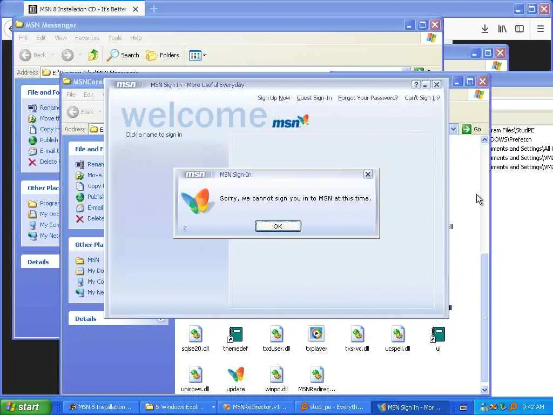Open the Edit menu in MSN Messenger window
The image size is (553, 415).
tap(41, 38)
